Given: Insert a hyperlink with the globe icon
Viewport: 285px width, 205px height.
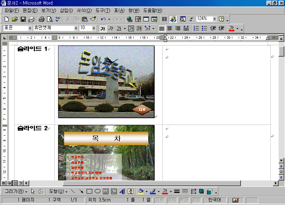Looking at the screenshot, I should (x=130, y=19).
